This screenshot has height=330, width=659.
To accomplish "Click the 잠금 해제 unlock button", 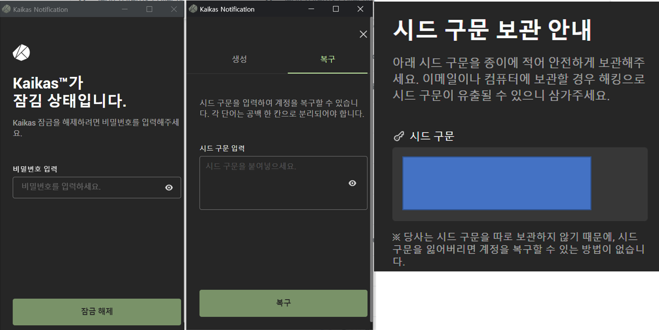I will click(x=97, y=312).
